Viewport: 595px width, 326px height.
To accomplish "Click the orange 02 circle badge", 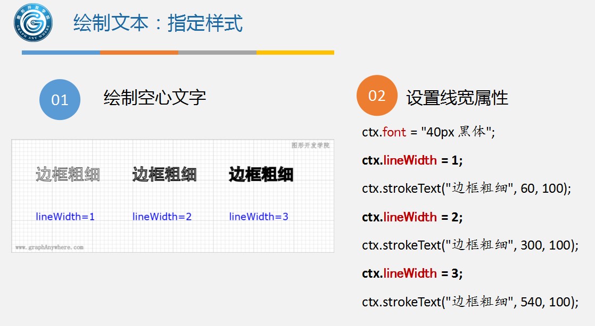I will point(377,96).
